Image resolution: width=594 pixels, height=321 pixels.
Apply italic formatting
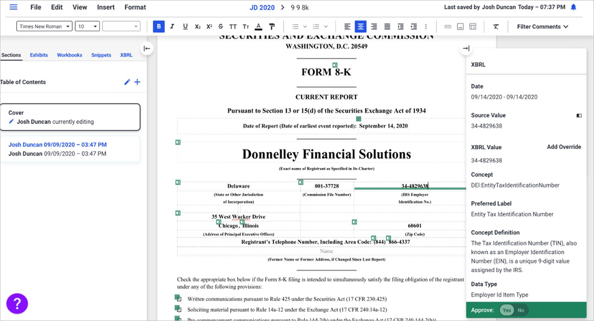172,26
